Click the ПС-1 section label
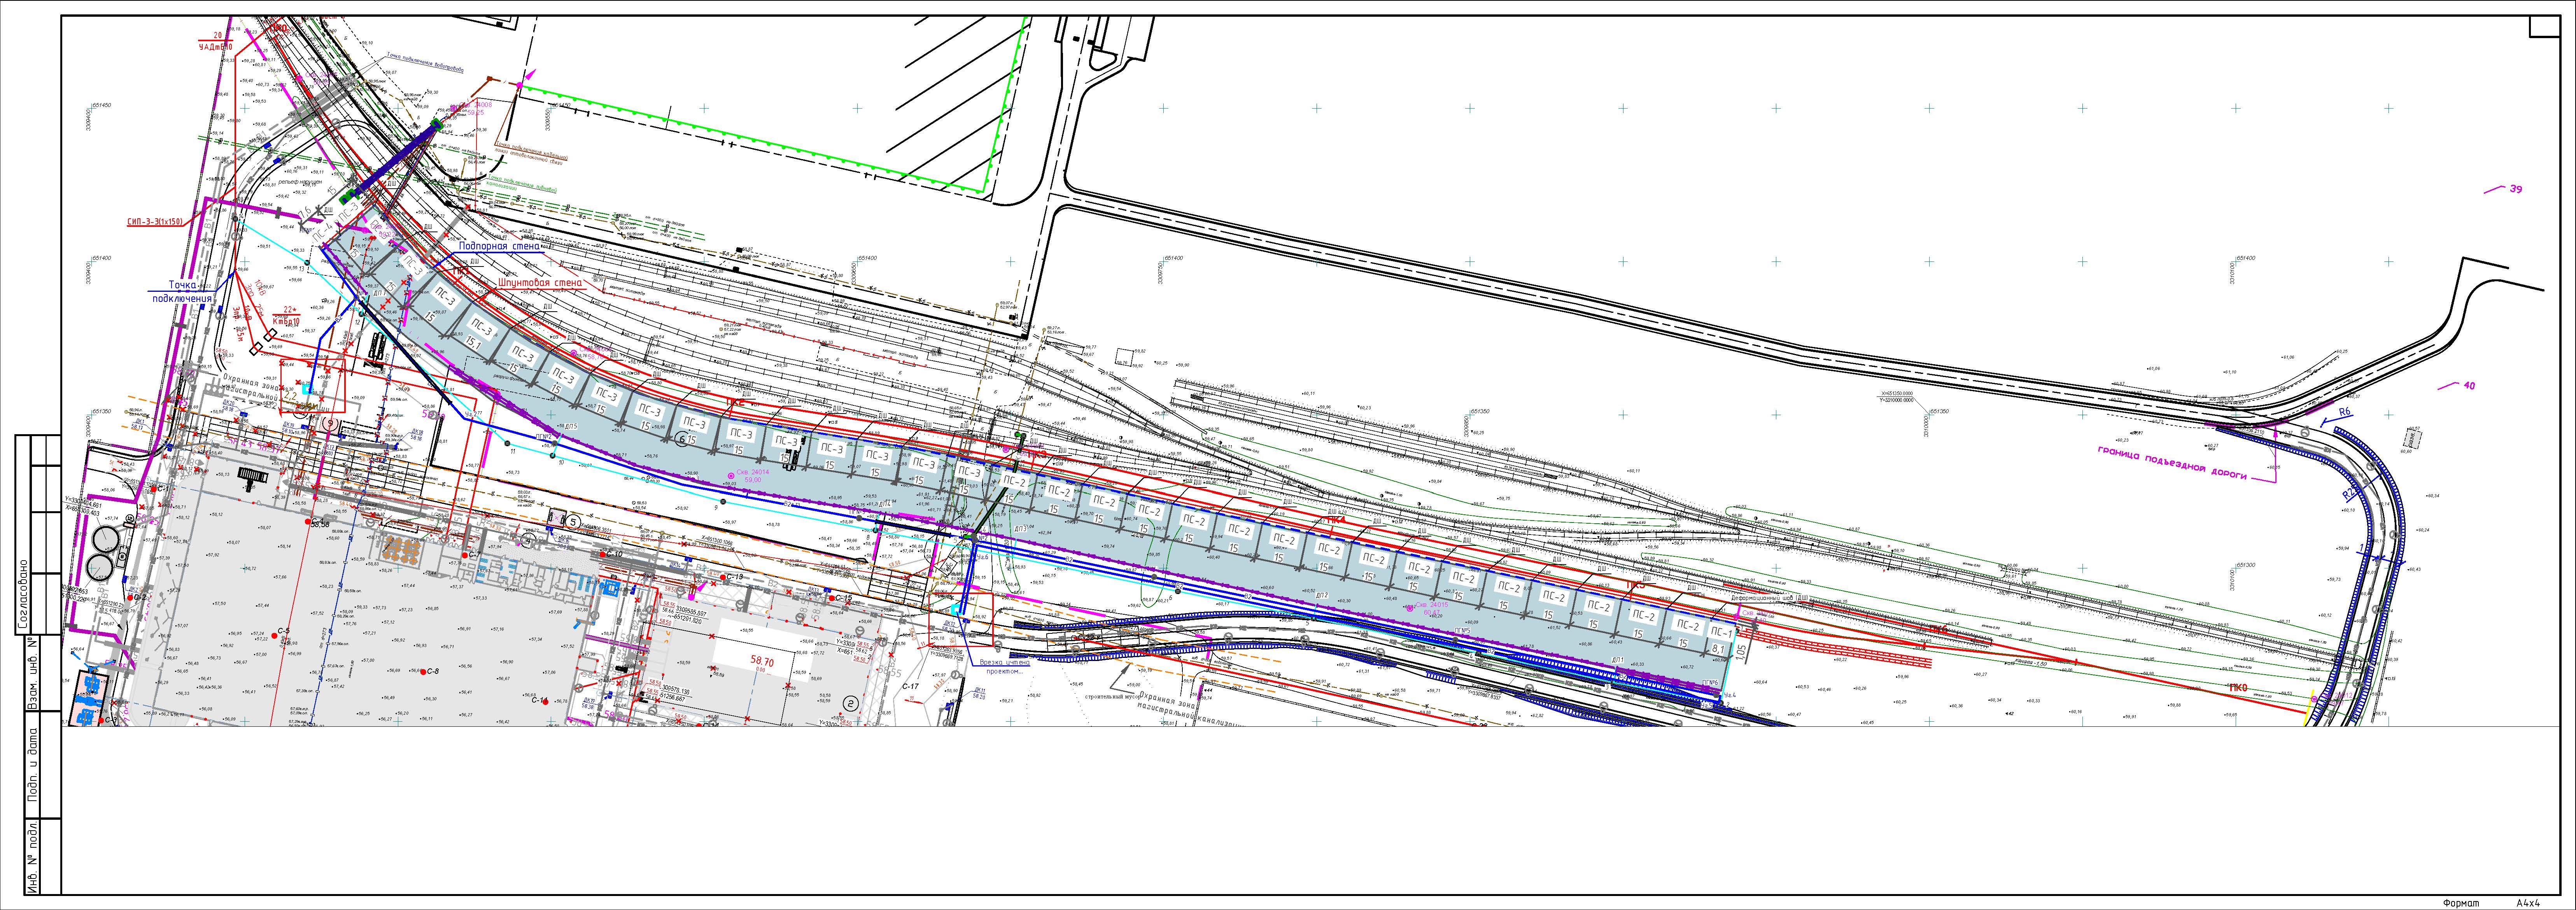 [x=1721, y=632]
